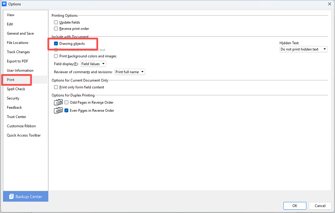Image resolution: width=335 pixels, height=213 pixels.
Task: Enable Print background colors and images
Action: (x=56, y=56)
